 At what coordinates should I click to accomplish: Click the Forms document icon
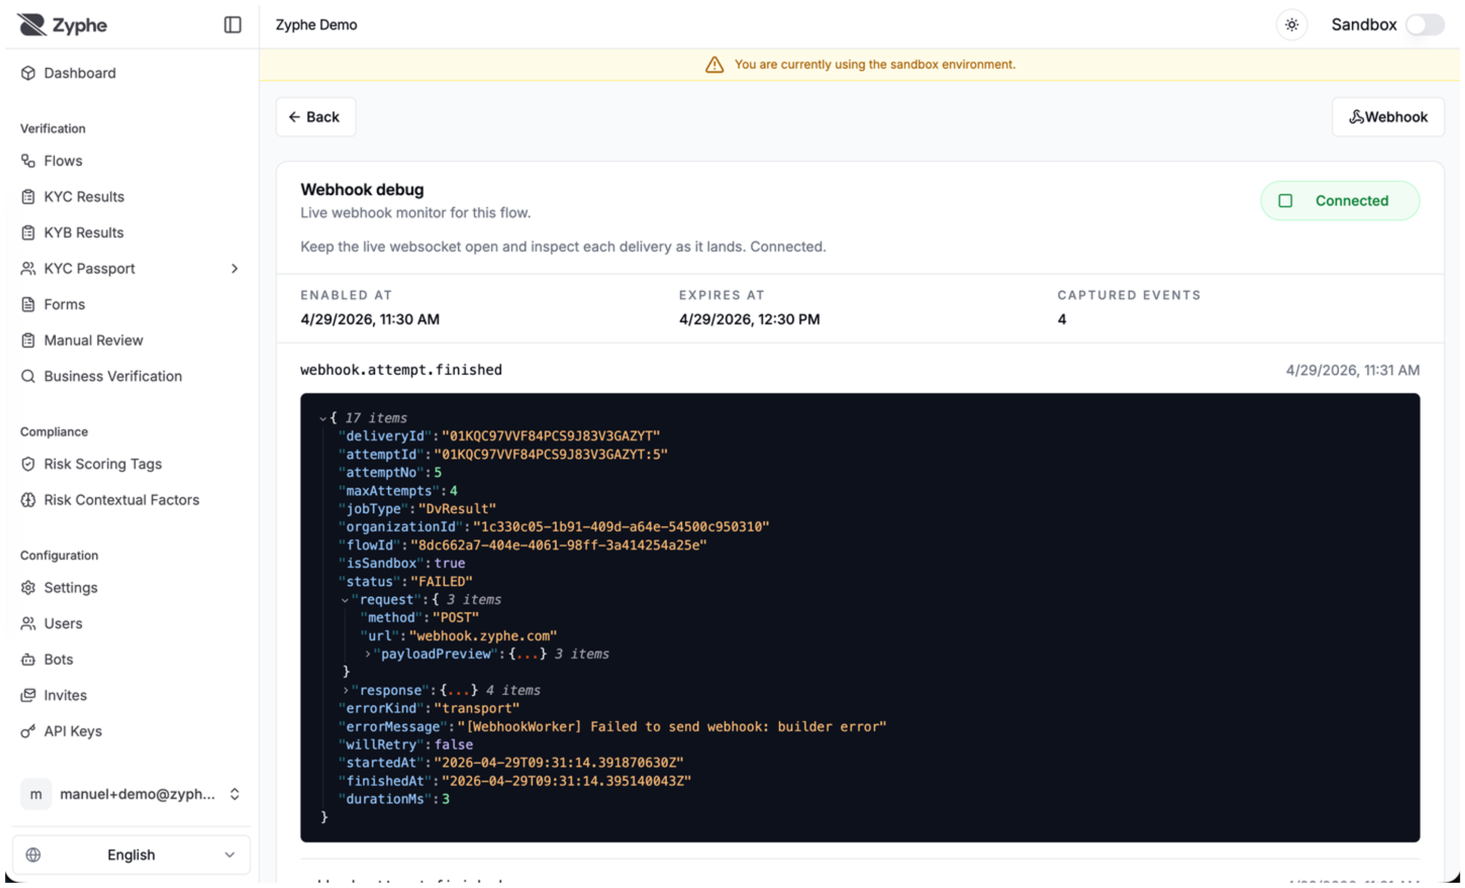(x=28, y=304)
